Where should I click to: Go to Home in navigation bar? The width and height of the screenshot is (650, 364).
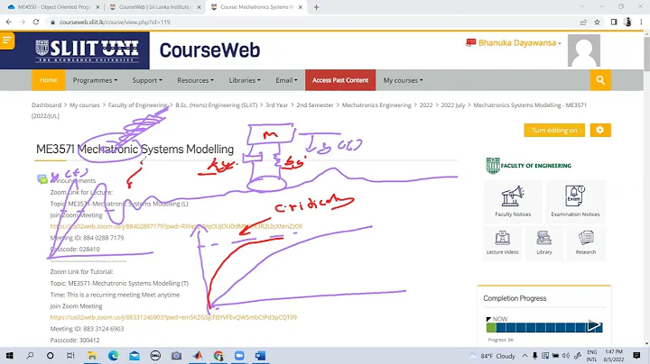coord(49,80)
